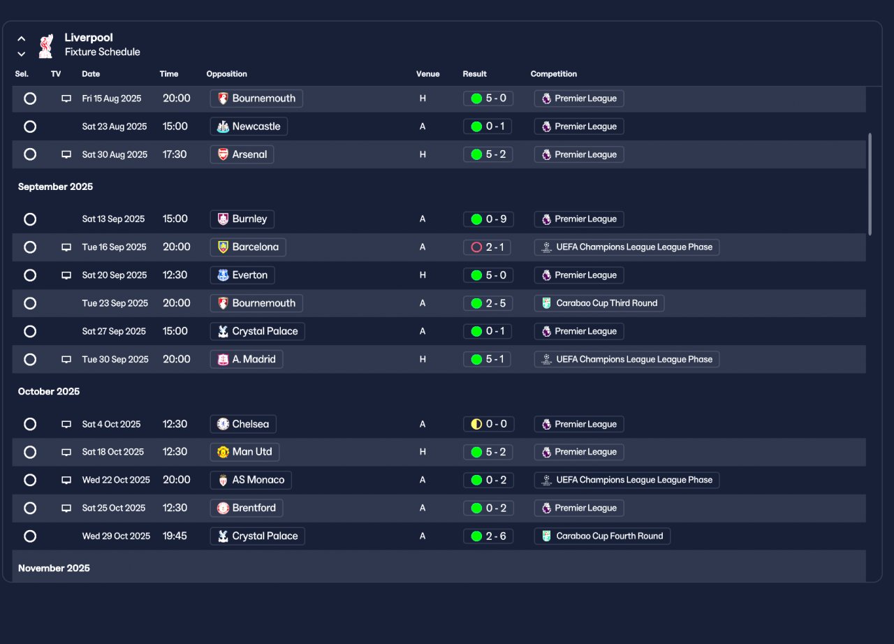Screen dimensions: 894x644
Task: Click the September 2025 month heading
Action: 55,186
